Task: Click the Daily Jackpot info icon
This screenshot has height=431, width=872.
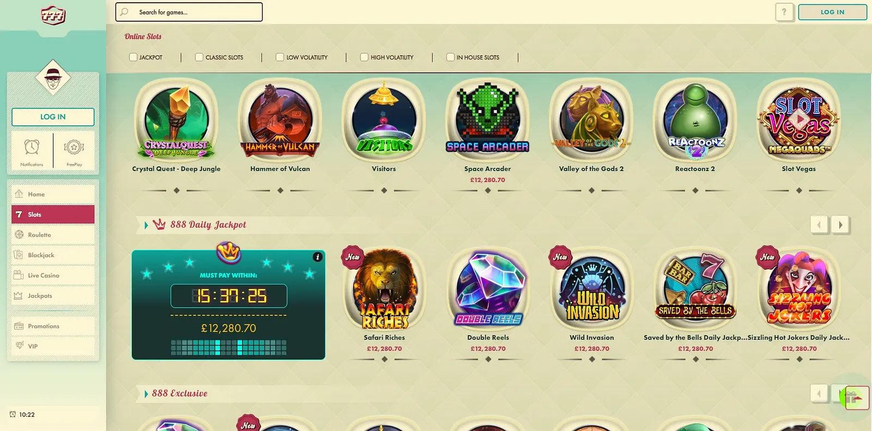Action: 318,257
